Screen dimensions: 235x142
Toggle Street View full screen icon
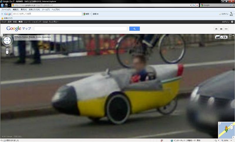pyautogui.click(x=230, y=35)
